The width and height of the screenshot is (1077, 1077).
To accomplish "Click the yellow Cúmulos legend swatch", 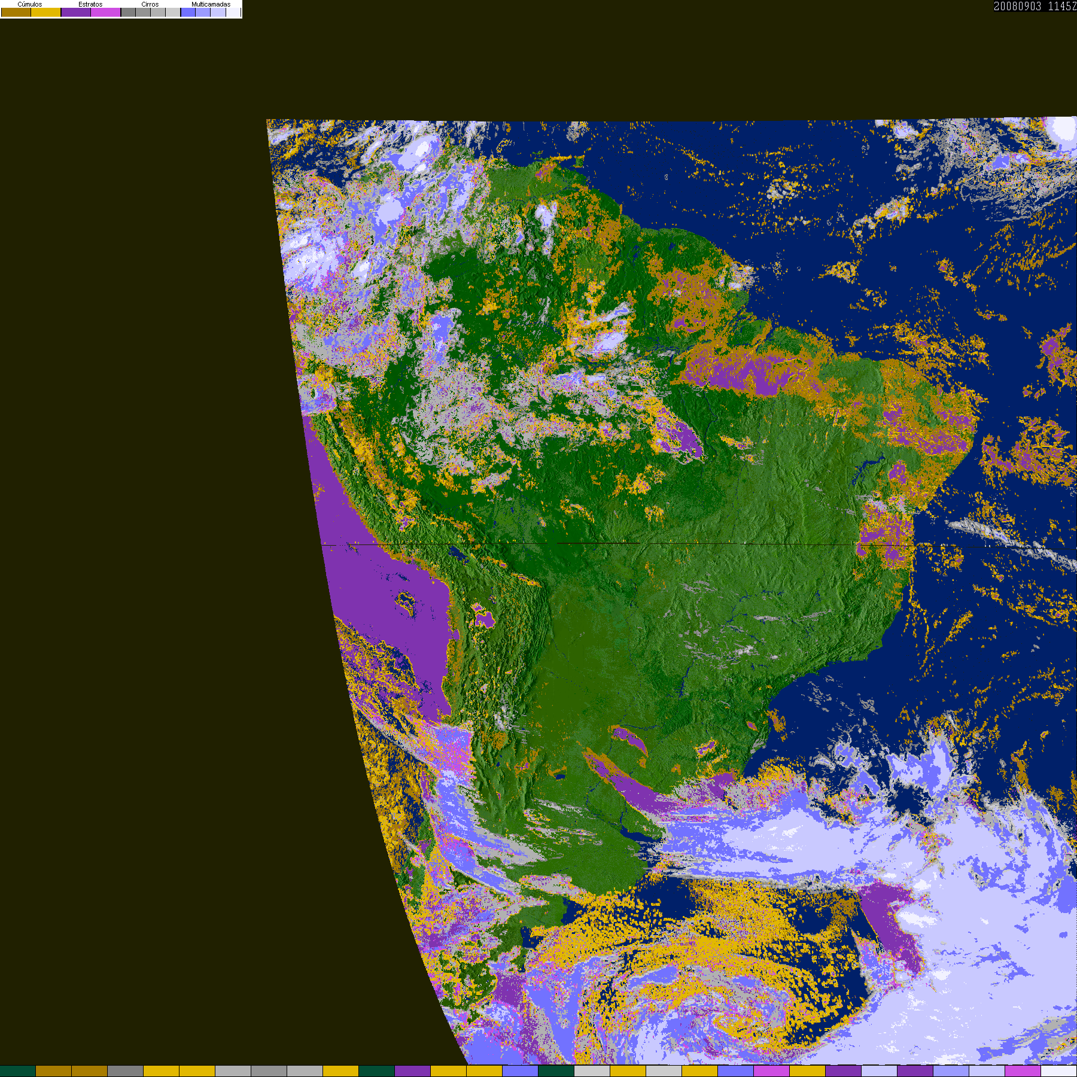I will 46,12.
